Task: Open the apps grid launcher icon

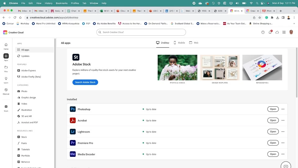Action: coord(284,32)
